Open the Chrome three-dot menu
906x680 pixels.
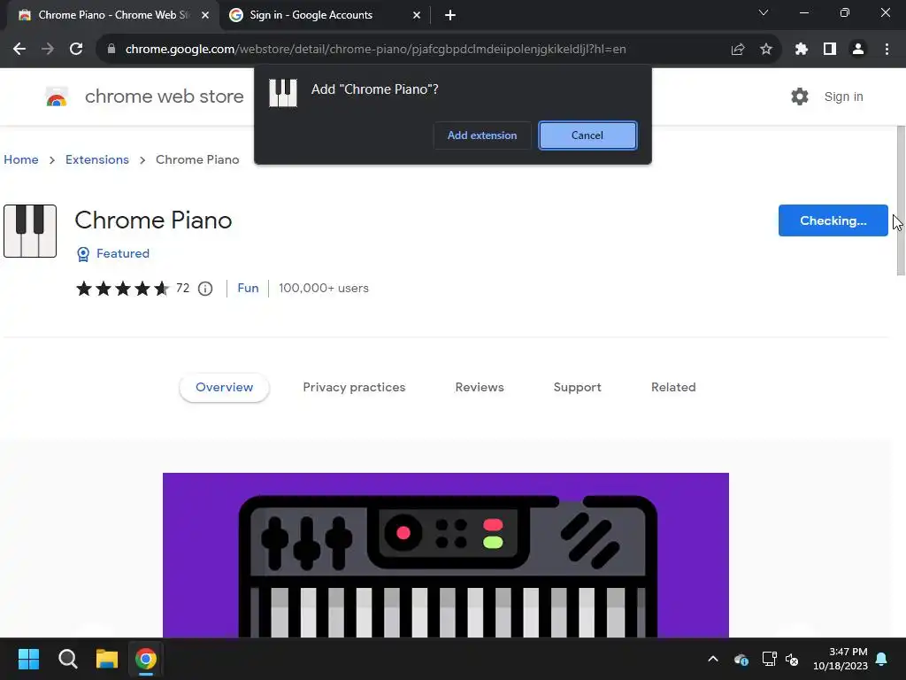[x=887, y=50]
